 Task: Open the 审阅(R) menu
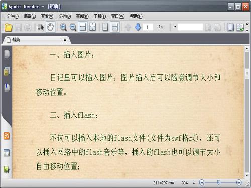point(82,16)
